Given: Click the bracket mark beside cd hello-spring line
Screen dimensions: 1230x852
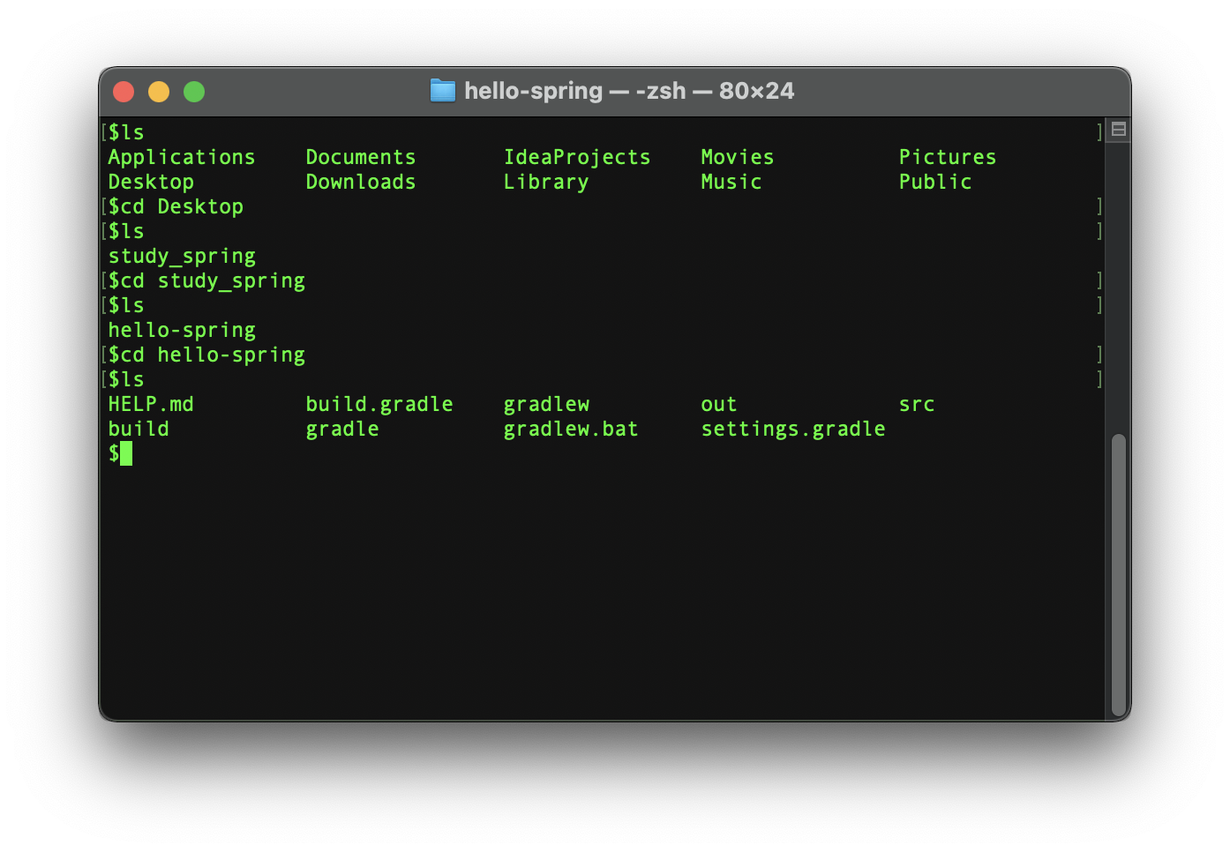Looking at the screenshot, I should tap(1099, 354).
